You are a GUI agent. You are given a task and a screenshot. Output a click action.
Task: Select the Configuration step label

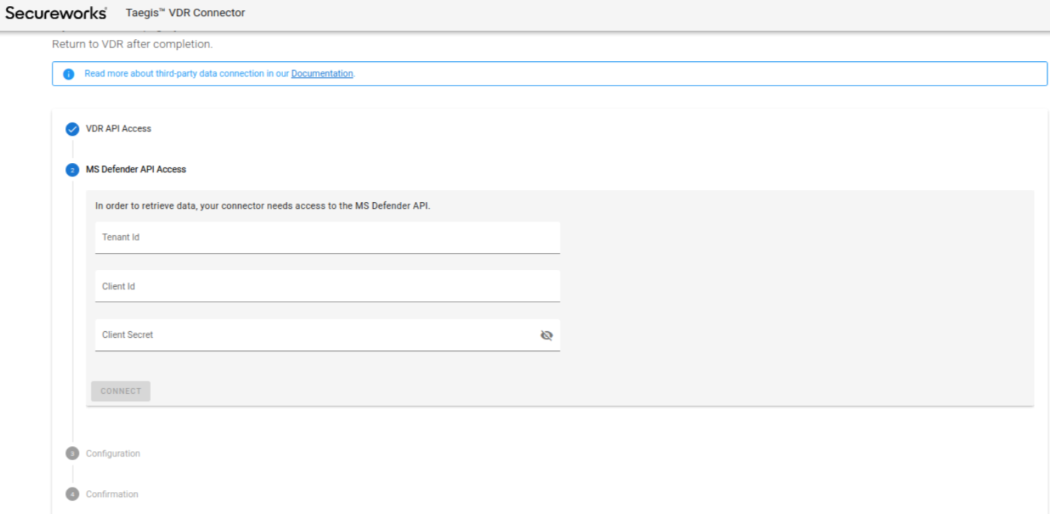(113, 454)
